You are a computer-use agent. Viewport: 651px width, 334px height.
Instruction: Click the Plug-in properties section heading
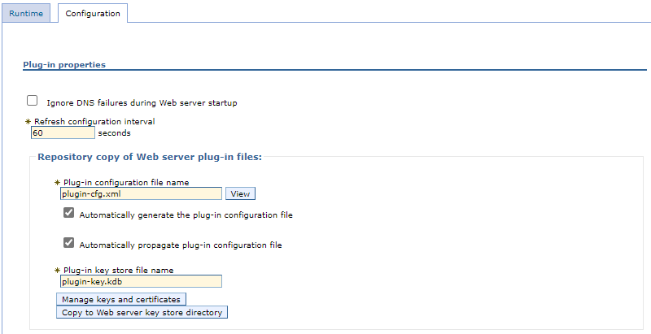click(64, 65)
